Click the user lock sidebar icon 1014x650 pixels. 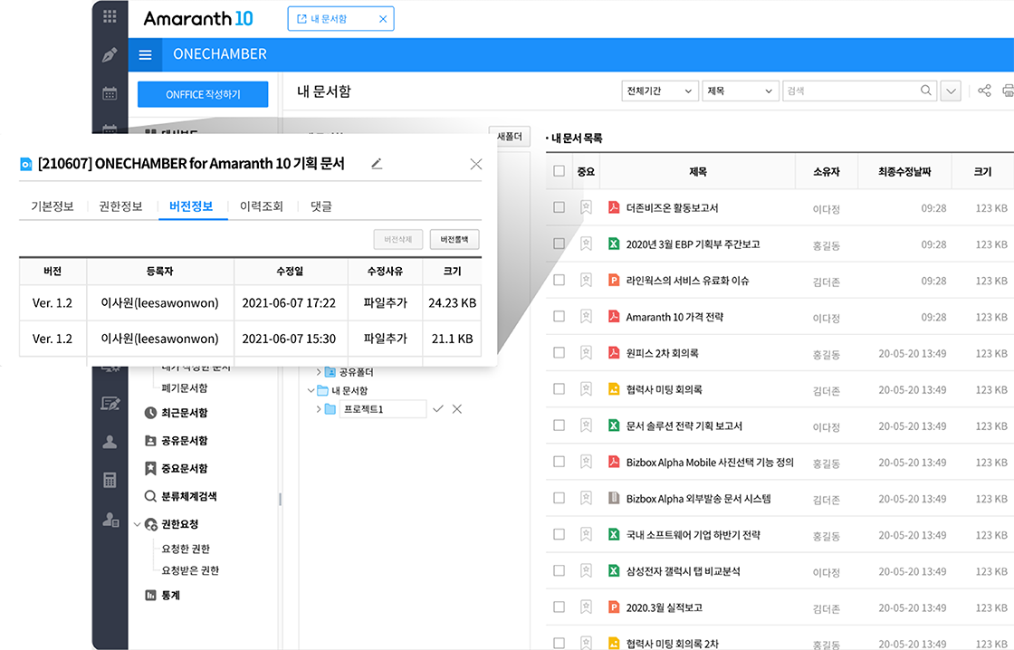point(110,520)
